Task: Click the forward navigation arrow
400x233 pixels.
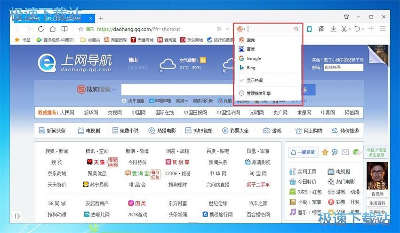Action: pos(29,29)
